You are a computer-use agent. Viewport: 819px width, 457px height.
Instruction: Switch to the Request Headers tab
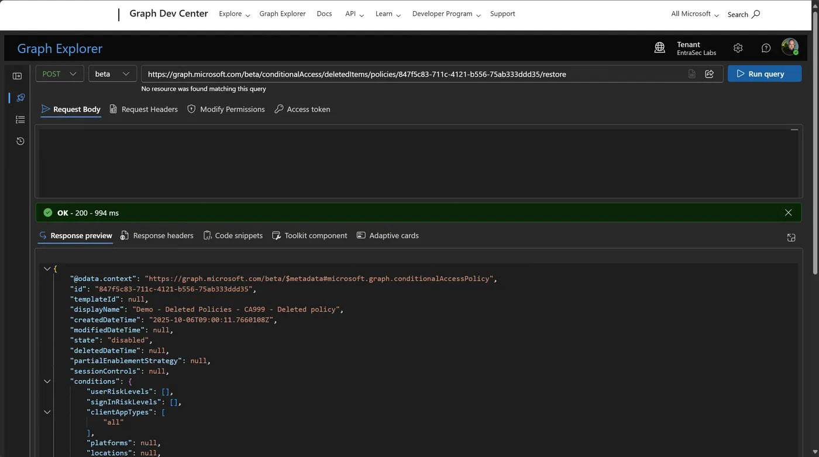coord(143,109)
